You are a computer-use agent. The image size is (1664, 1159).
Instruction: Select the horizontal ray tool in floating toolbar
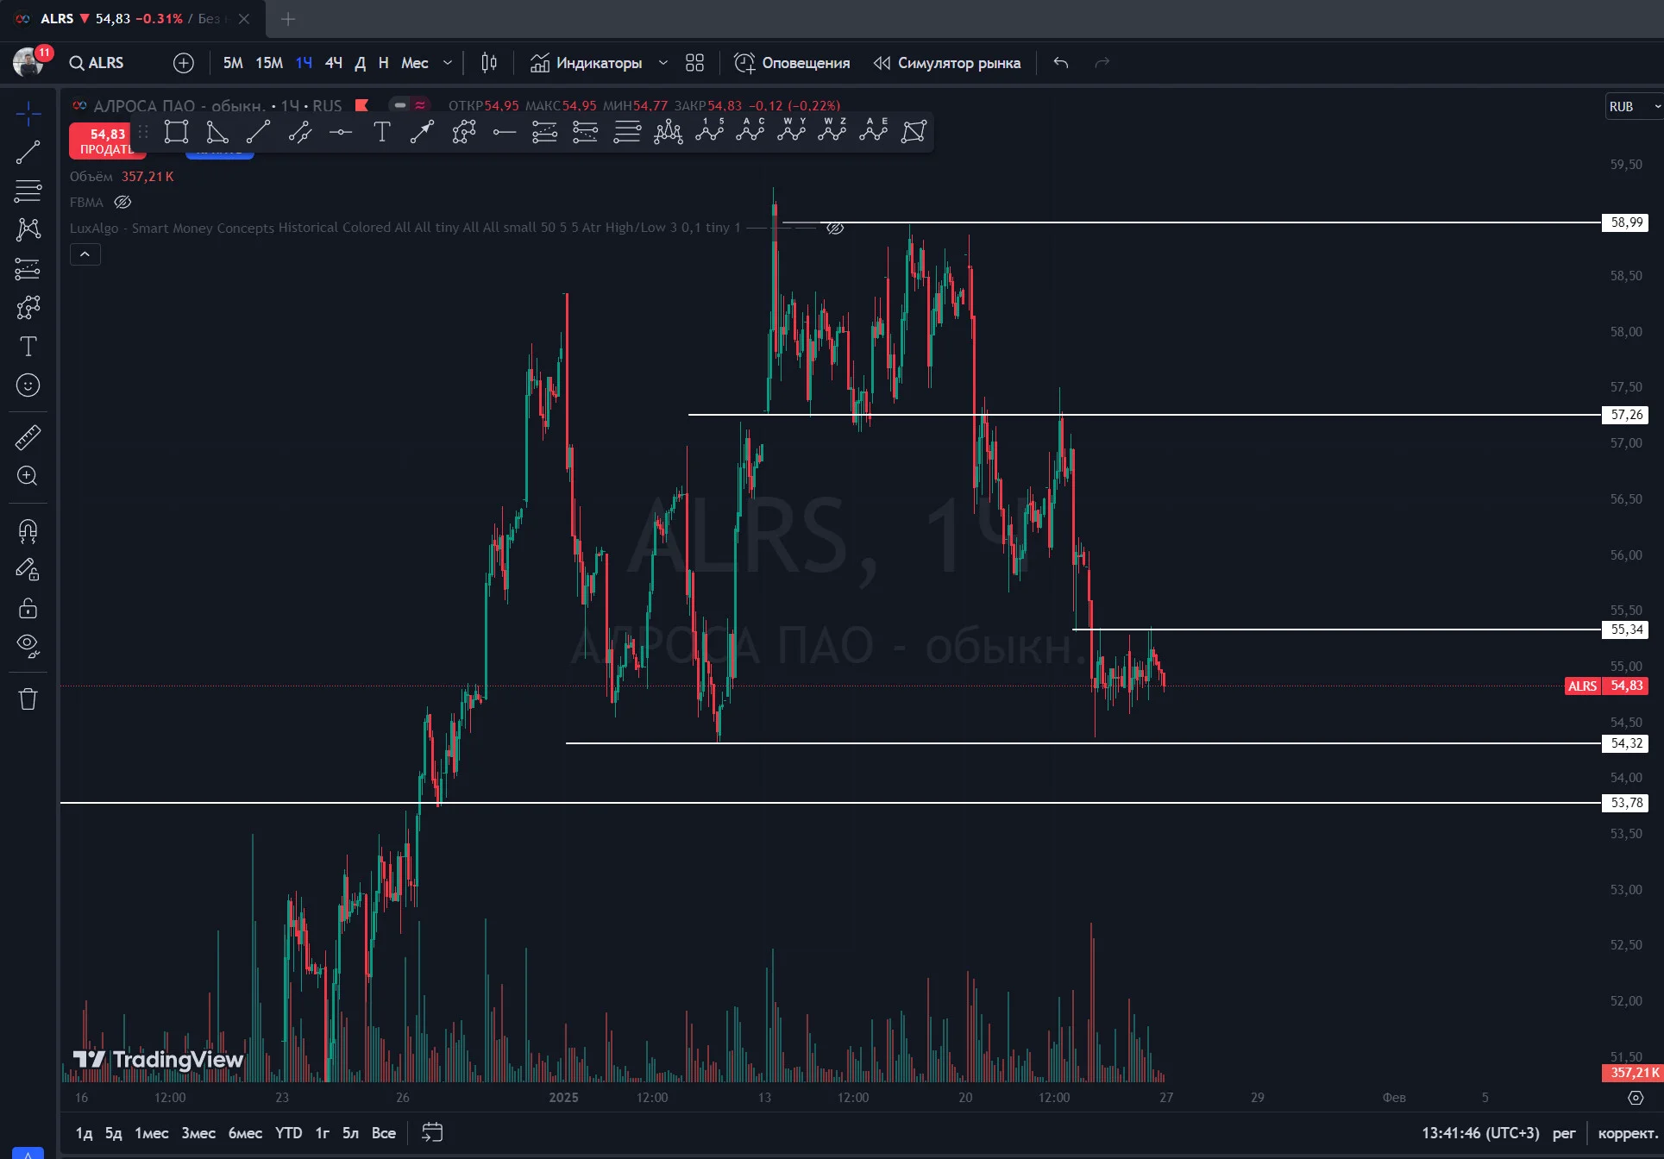click(504, 132)
